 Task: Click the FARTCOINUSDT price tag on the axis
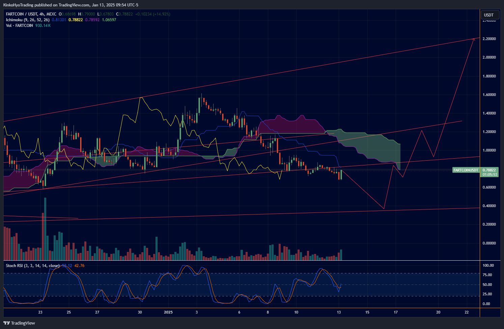click(466, 170)
